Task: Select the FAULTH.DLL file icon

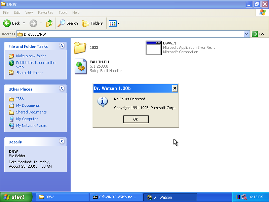Action: 81,66
